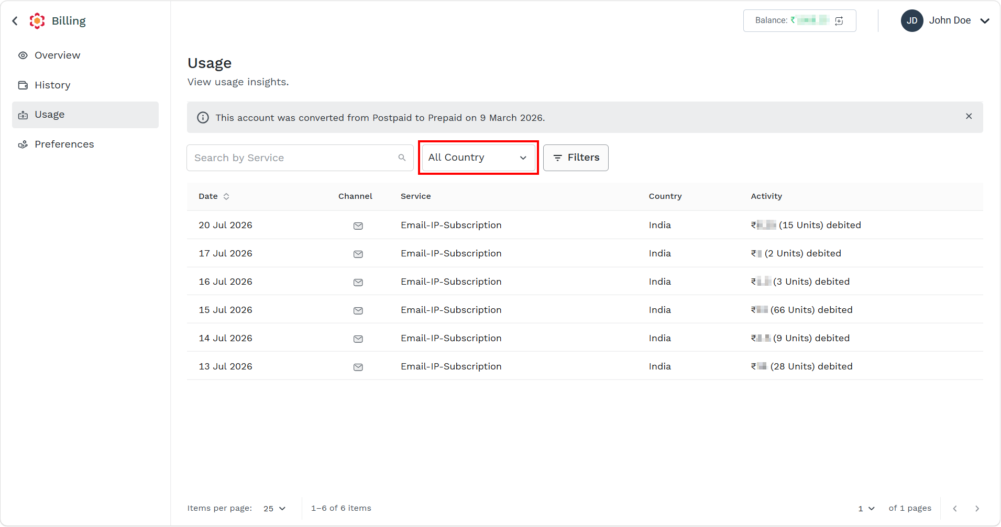Click the date 17 Jul 2026
The width and height of the screenshot is (1001, 527).
tap(225, 253)
